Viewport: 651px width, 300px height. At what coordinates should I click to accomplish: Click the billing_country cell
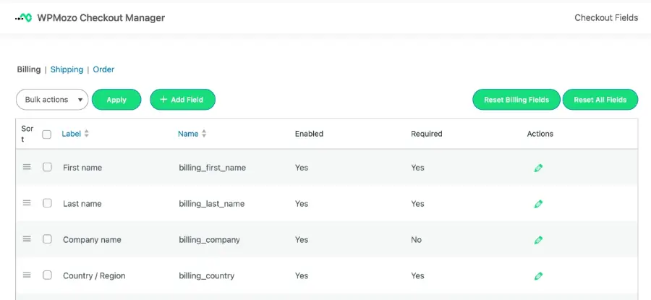[x=207, y=275]
